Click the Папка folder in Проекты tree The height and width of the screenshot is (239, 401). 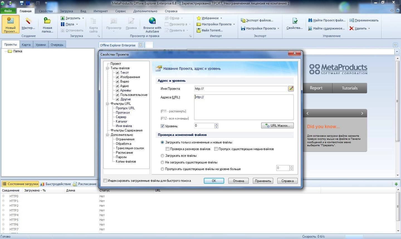(x=15, y=51)
